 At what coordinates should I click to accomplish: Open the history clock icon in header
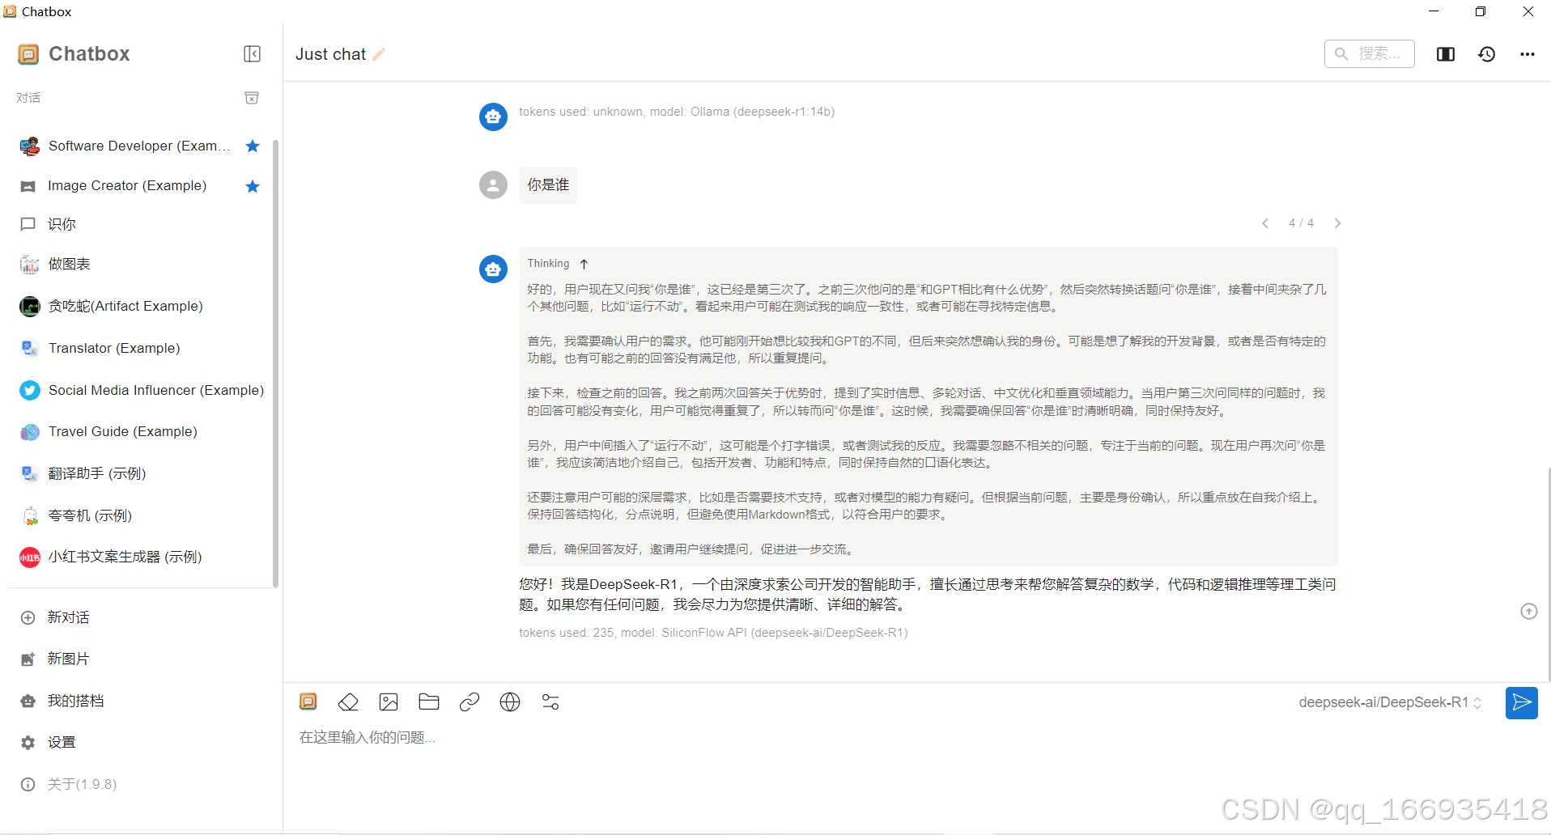(x=1486, y=54)
